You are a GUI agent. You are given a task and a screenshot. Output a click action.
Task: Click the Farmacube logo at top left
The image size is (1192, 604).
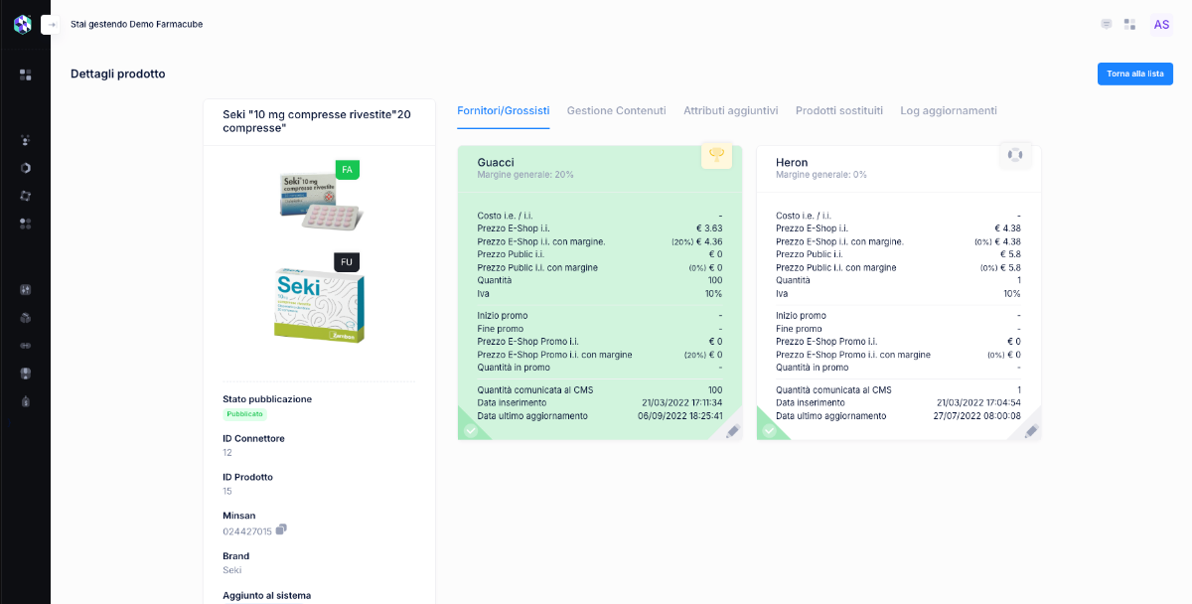(22, 23)
